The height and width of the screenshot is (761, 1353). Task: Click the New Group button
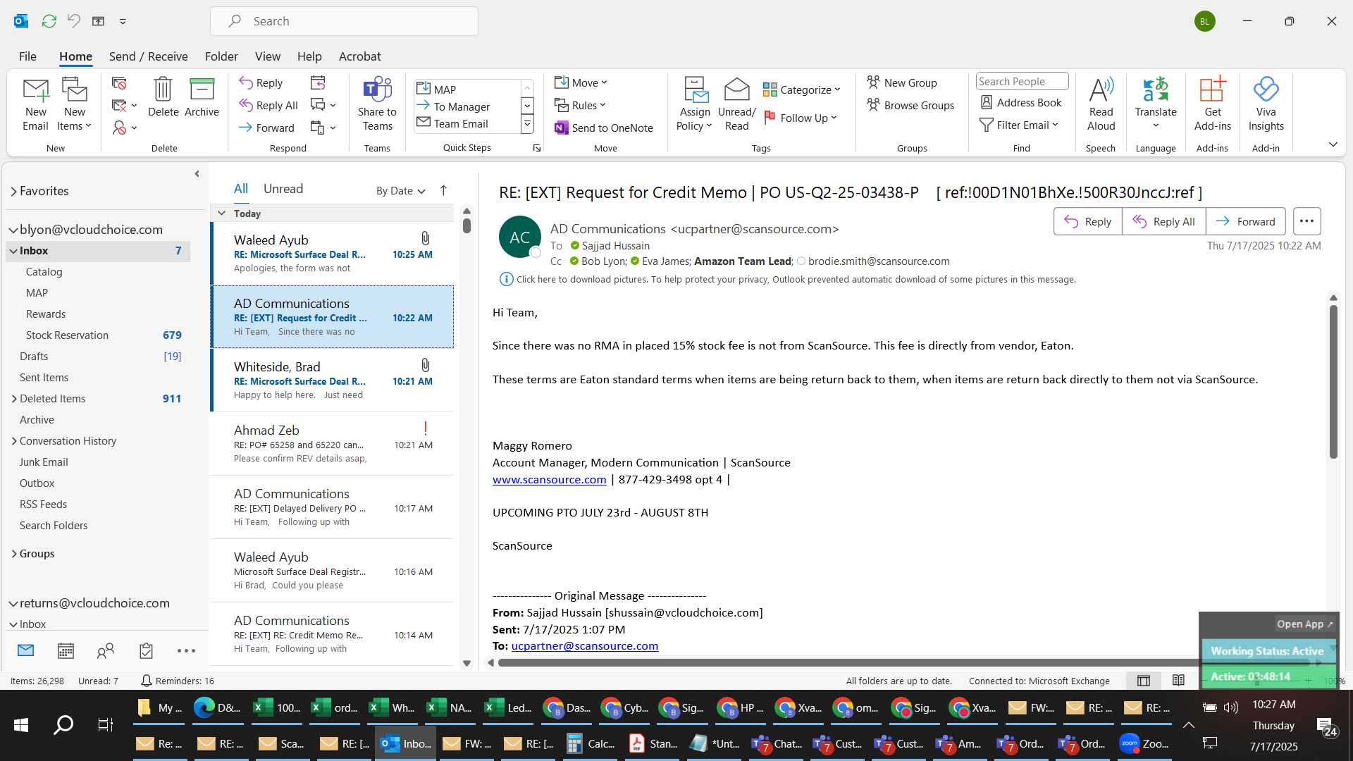pyautogui.click(x=901, y=82)
